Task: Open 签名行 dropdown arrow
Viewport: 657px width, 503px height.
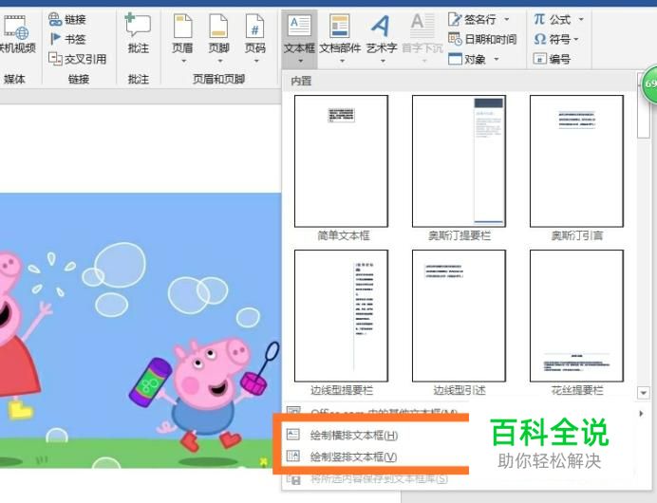Action: pyautogui.click(x=507, y=19)
